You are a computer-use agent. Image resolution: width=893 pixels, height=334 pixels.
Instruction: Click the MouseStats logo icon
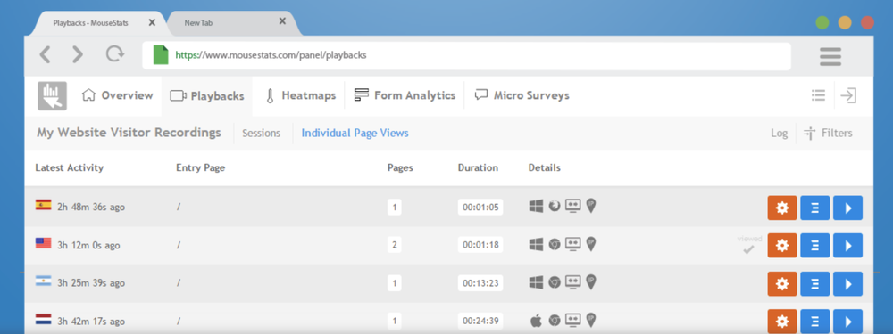(x=52, y=96)
